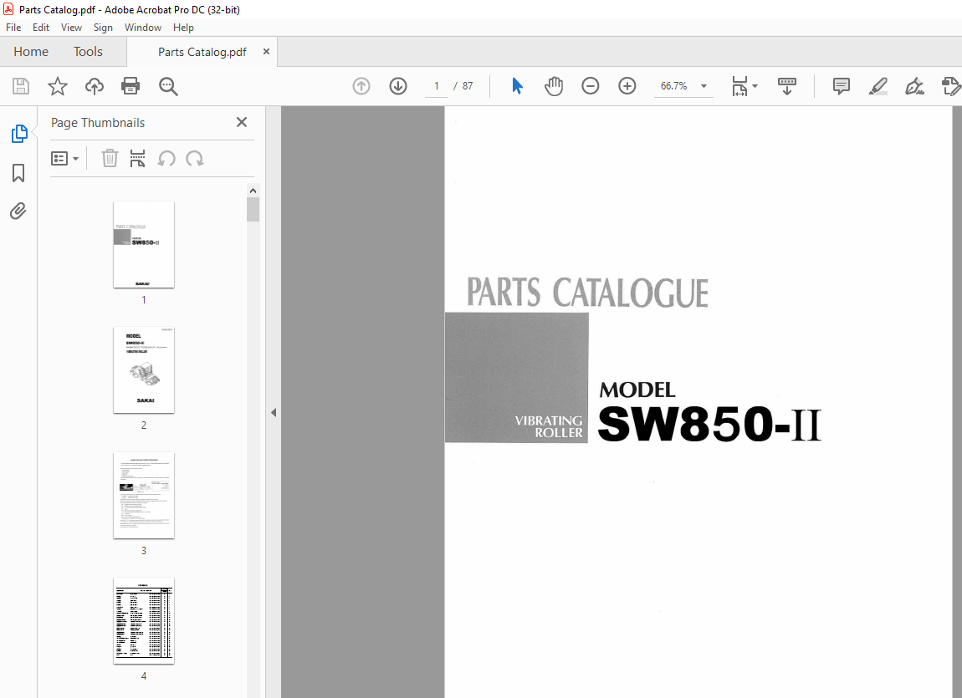This screenshot has height=698, width=962.
Task: Close the Parts Catalog.pdf tab
Action: click(266, 52)
